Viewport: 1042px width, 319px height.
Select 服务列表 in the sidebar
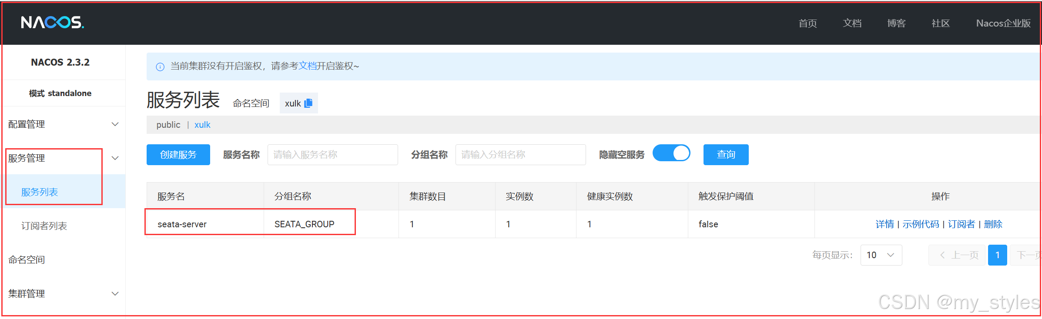pos(40,192)
